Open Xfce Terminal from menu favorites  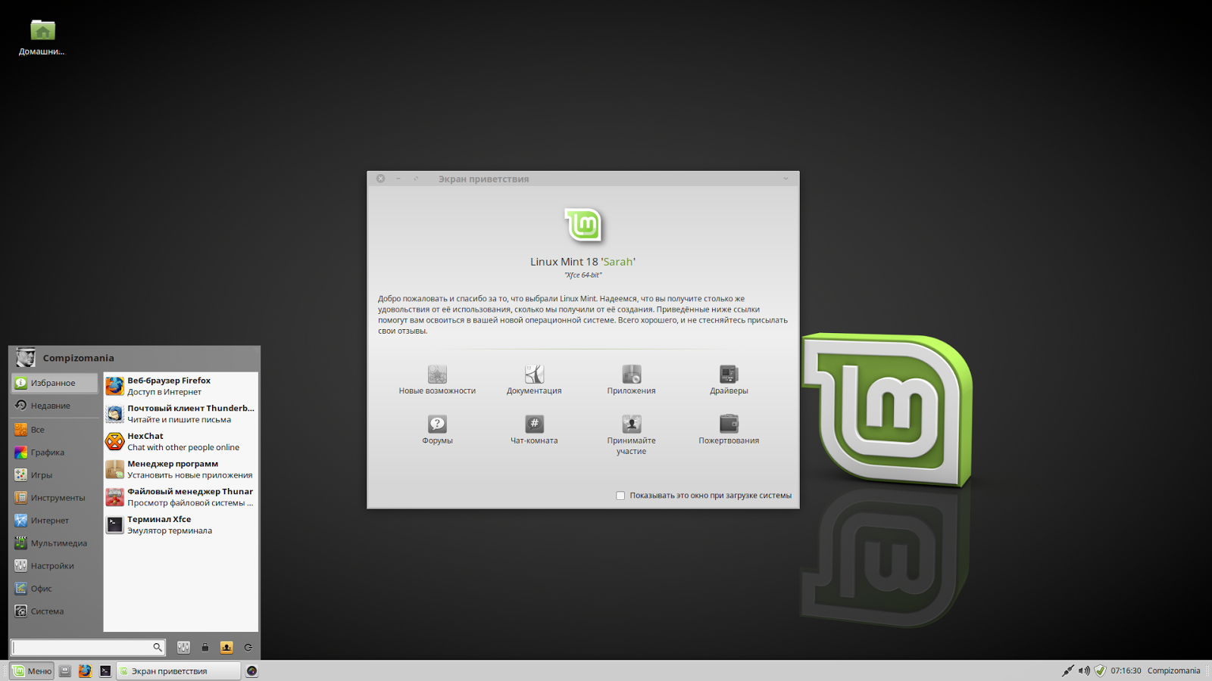pyautogui.click(x=180, y=525)
